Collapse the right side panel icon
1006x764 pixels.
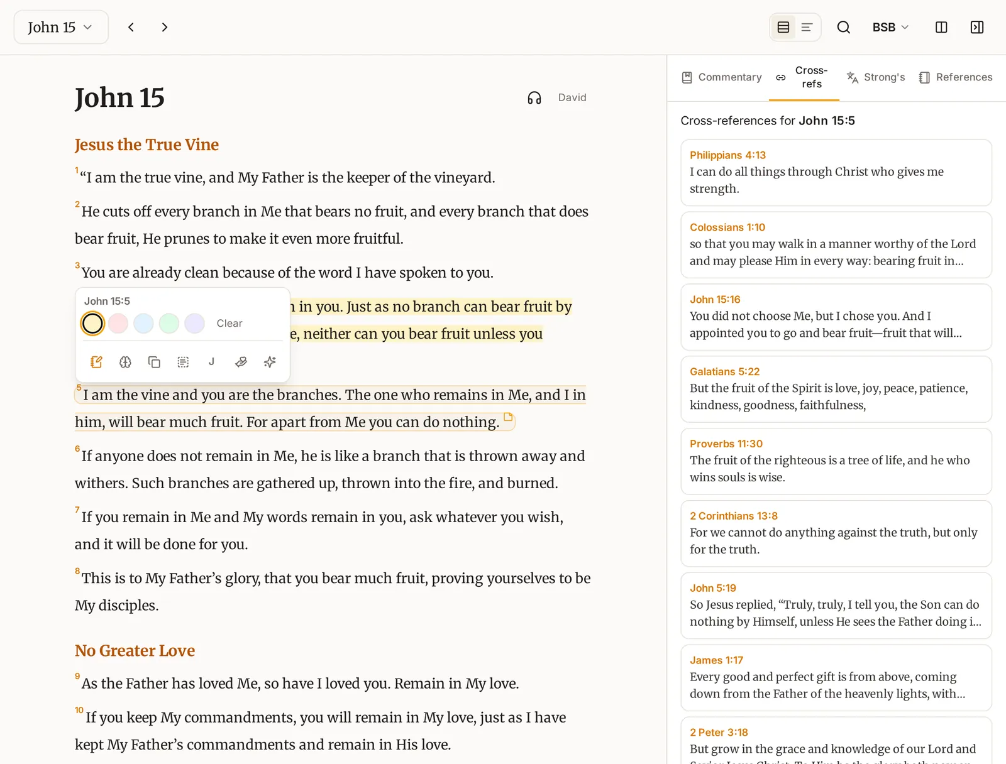click(x=977, y=27)
